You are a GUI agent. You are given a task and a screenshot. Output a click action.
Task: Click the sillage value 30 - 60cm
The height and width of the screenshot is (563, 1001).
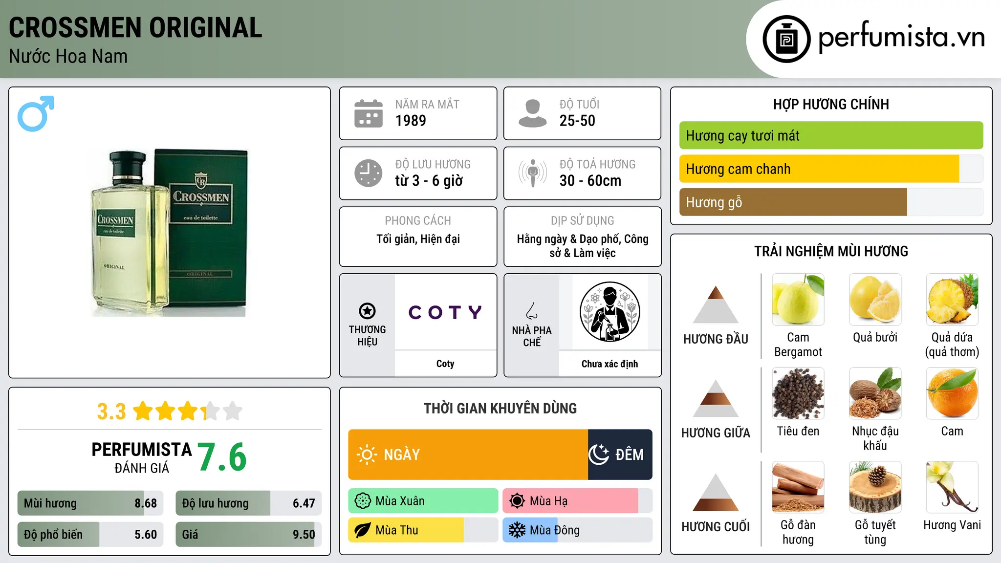[x=590, y=181]
